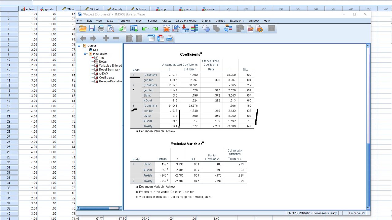This screenshot has height=220, width=392.
Task: Click the junior column header in Data Editor
Action: [185, 9]
